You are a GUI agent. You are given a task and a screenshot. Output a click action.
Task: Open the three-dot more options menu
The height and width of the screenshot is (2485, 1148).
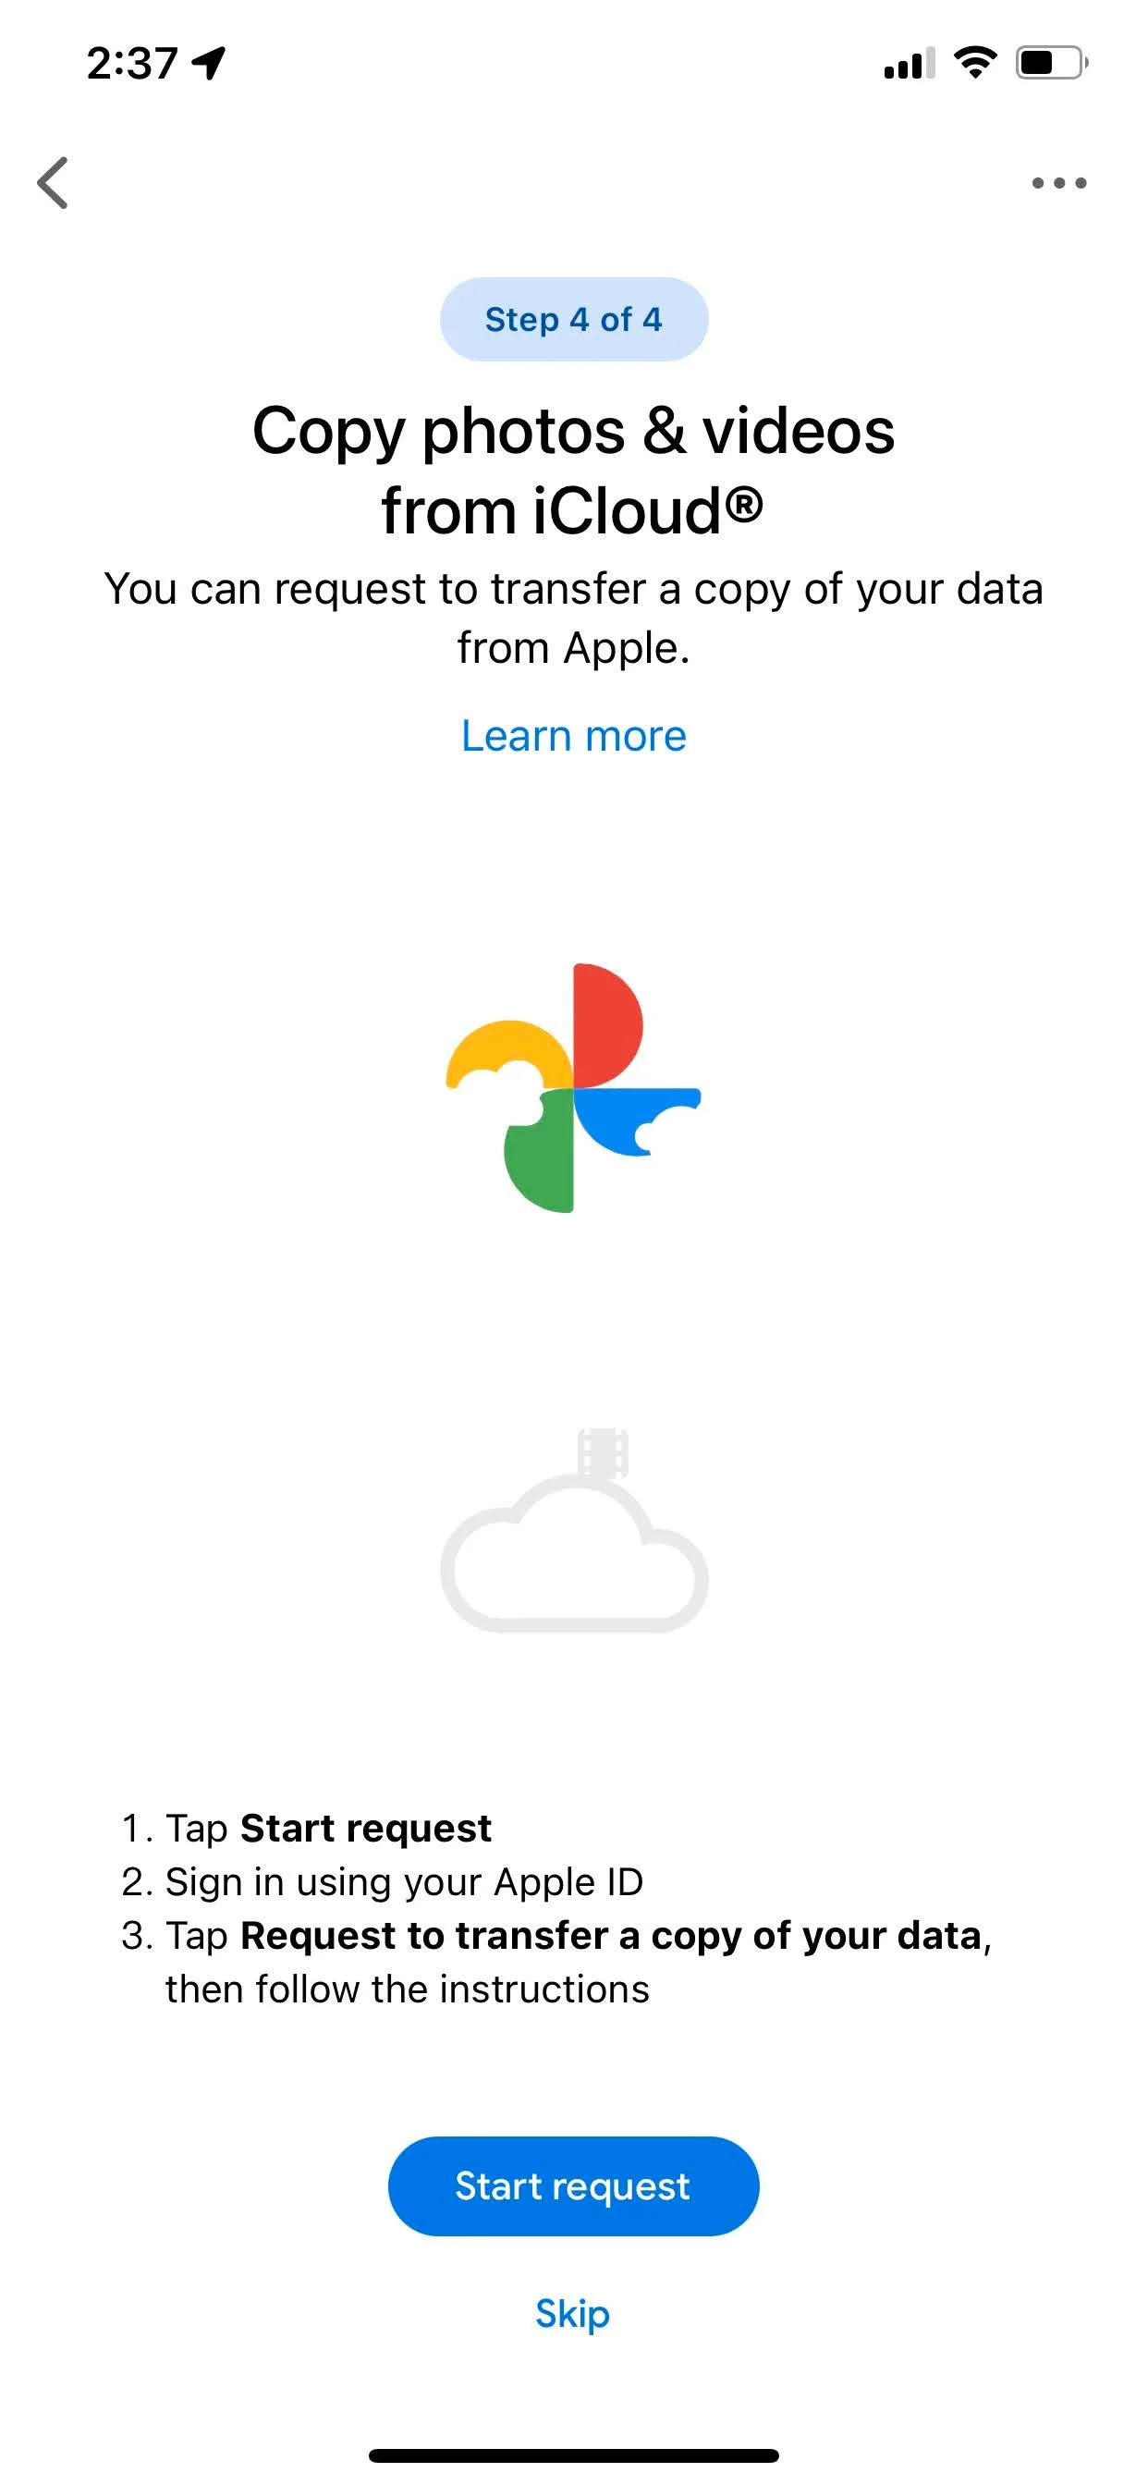coord(1058,182)
